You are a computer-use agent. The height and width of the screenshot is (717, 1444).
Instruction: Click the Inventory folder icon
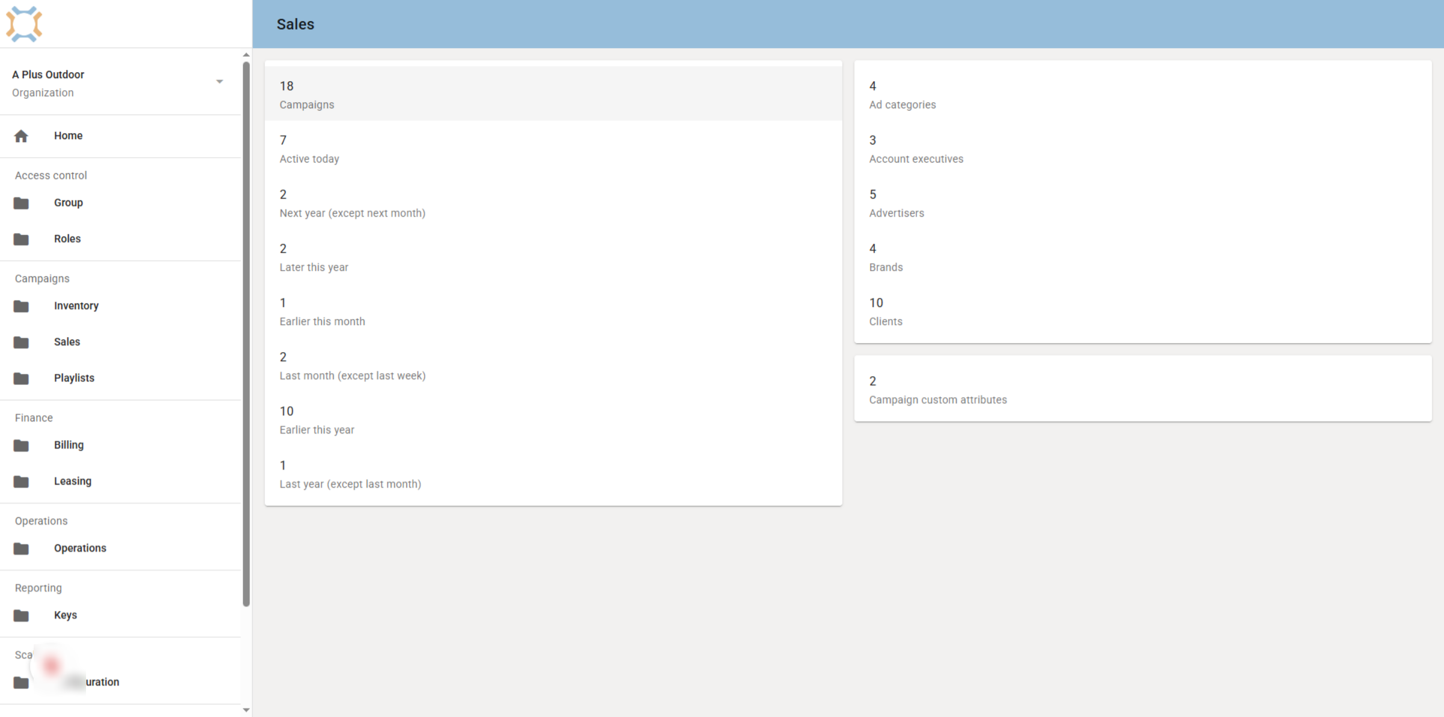pos(21,306)
